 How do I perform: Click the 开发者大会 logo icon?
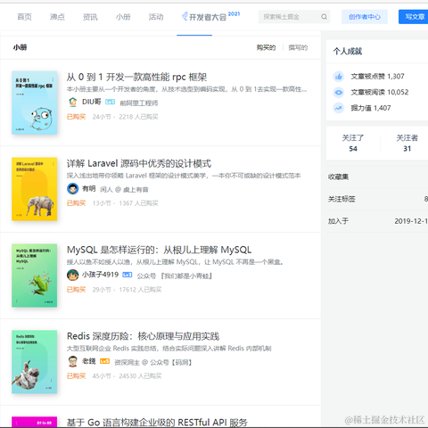click(185, 16)
